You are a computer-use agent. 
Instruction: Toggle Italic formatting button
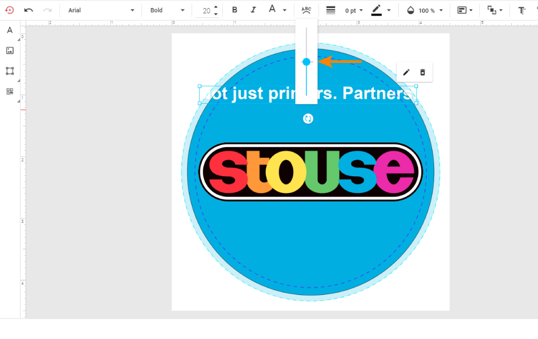click(x=253, y=10)
